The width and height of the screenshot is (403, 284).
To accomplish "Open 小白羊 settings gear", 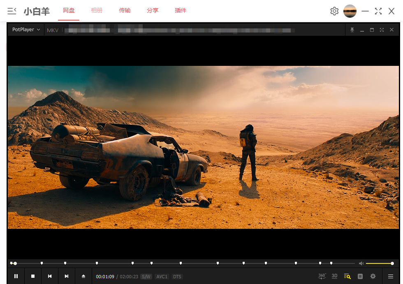I will 334,11.
